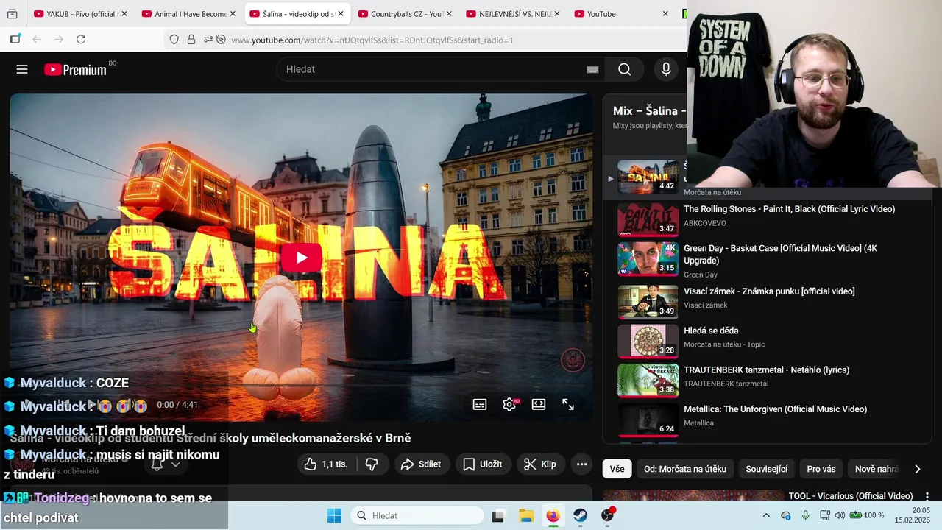Enter fullscreen mode on the player
942x530 pixels.
(568, 404)
